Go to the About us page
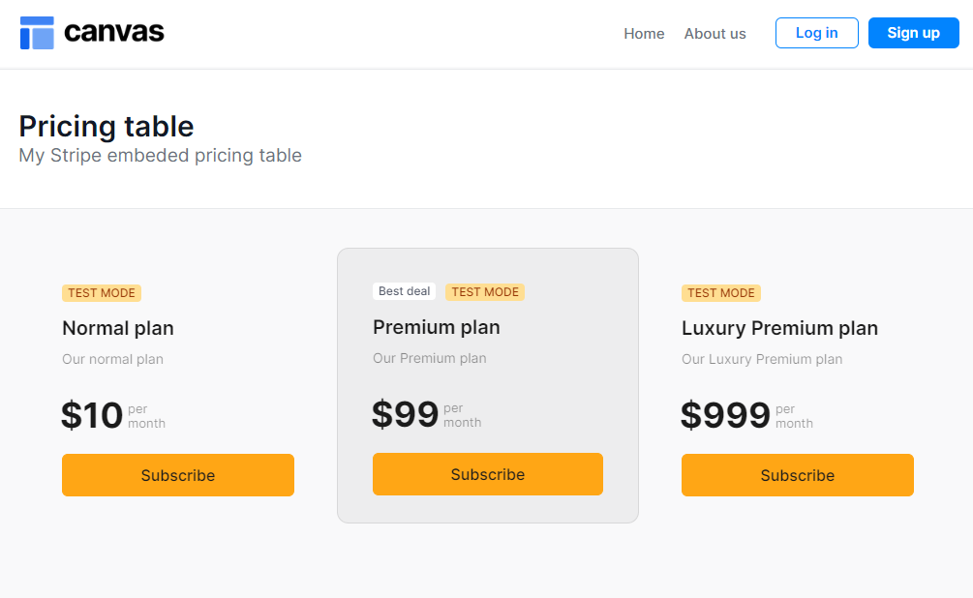 (715, 34)
